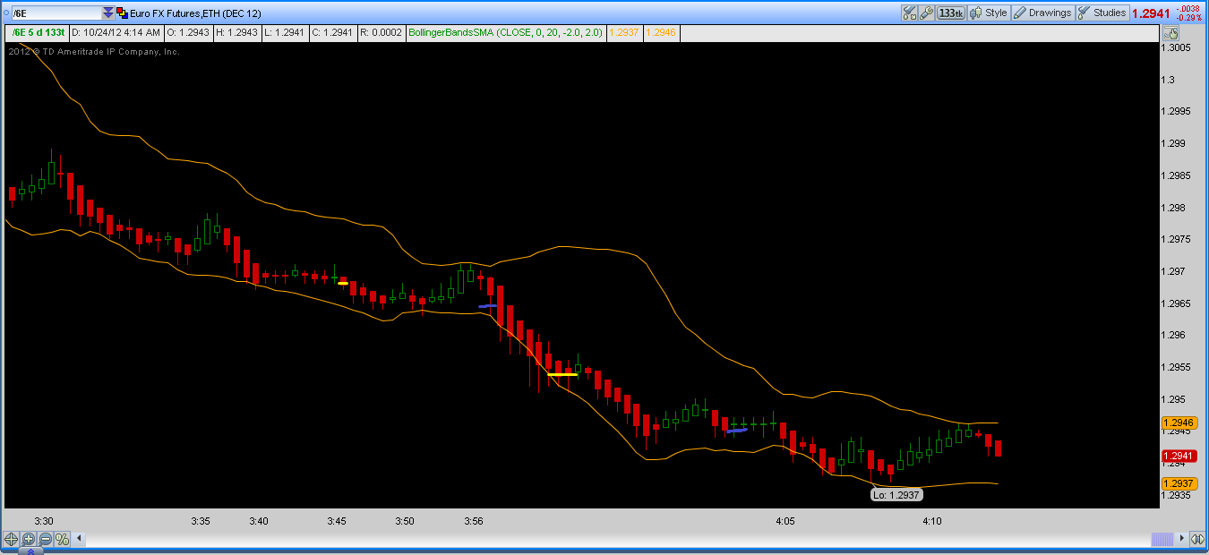
Task: Expand the bottom panel chevron tab
Action: coord(30,551)
